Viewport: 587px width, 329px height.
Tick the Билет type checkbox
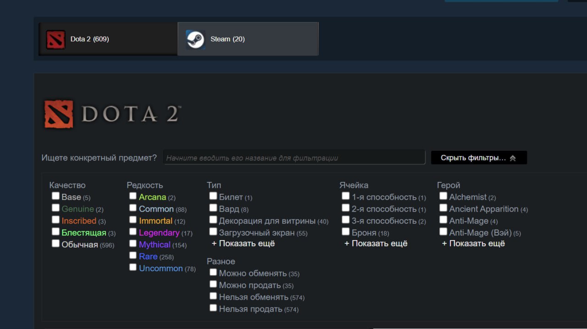click(213, 196)
